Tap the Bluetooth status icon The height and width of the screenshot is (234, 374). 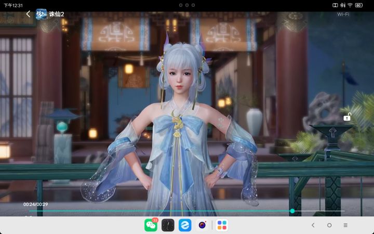342,5
